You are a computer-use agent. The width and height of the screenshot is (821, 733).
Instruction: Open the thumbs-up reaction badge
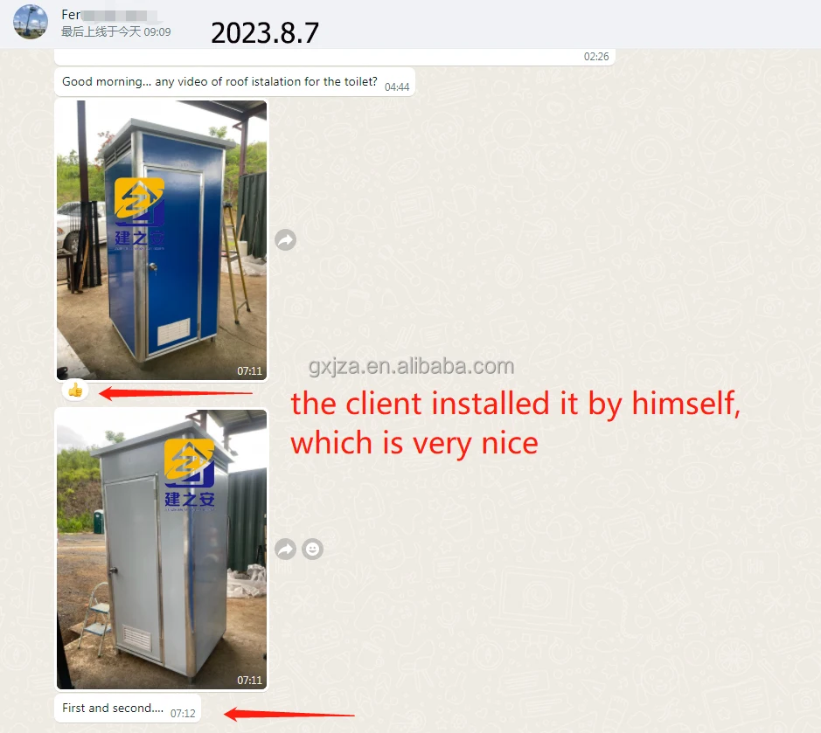point(75,391)
